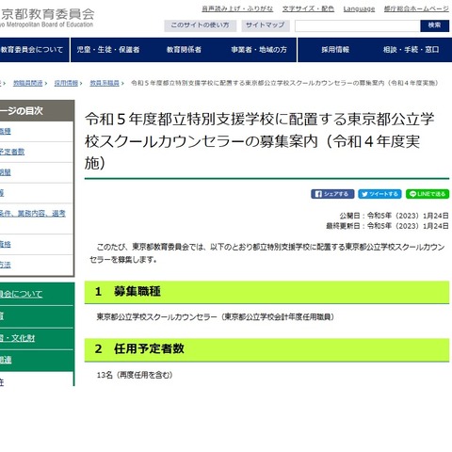This screenshot has height=452, width=452.
Task: Click the スクールカウンセラー job type text
Action: click(x=216, y=317)
